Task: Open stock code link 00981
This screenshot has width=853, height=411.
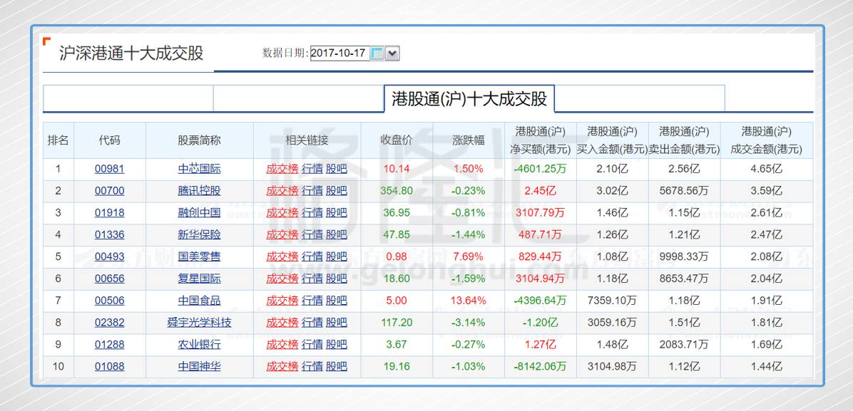Action: [x=109, y=169]
